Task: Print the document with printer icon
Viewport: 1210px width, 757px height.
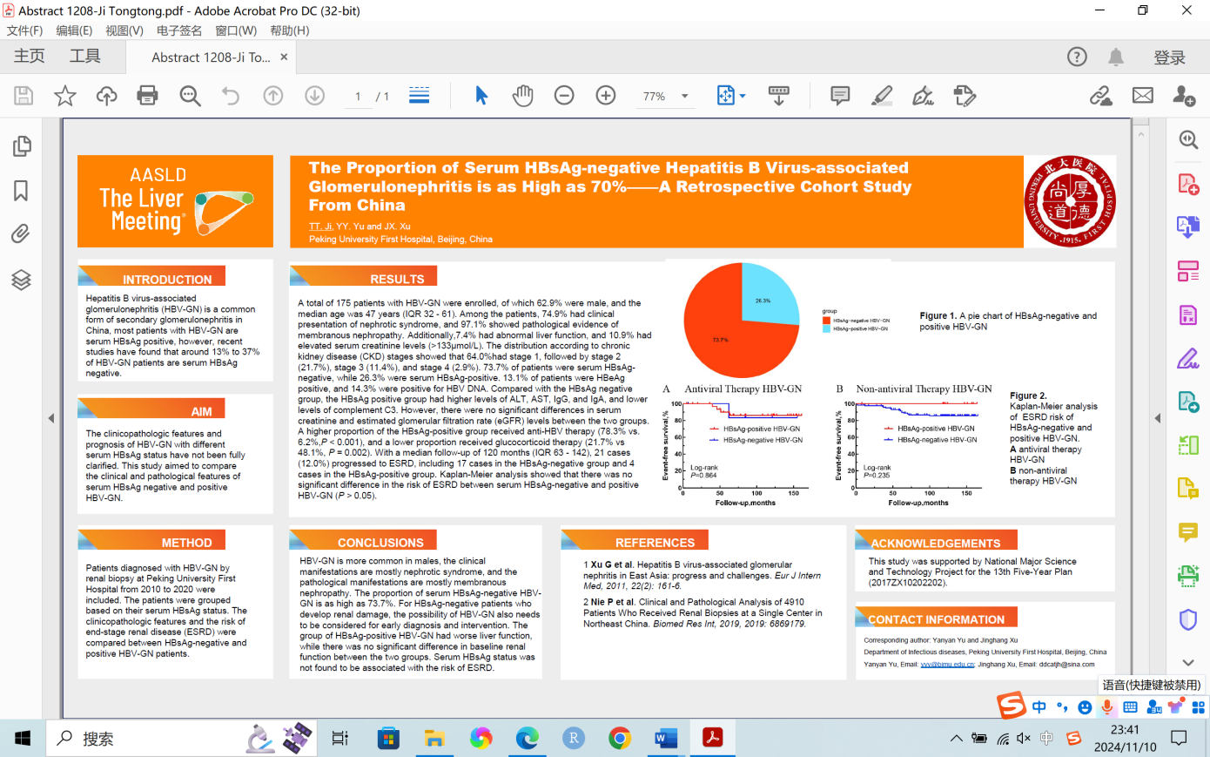Action: [x=147, y=96]
